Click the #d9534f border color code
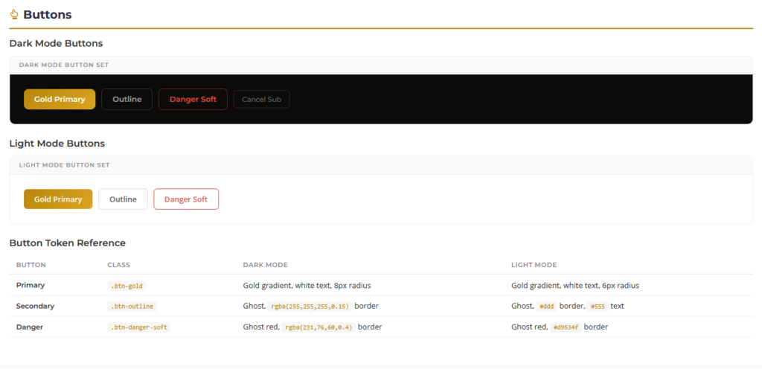The width and height of the screenshot is (762, 369). tap(566, 327)
